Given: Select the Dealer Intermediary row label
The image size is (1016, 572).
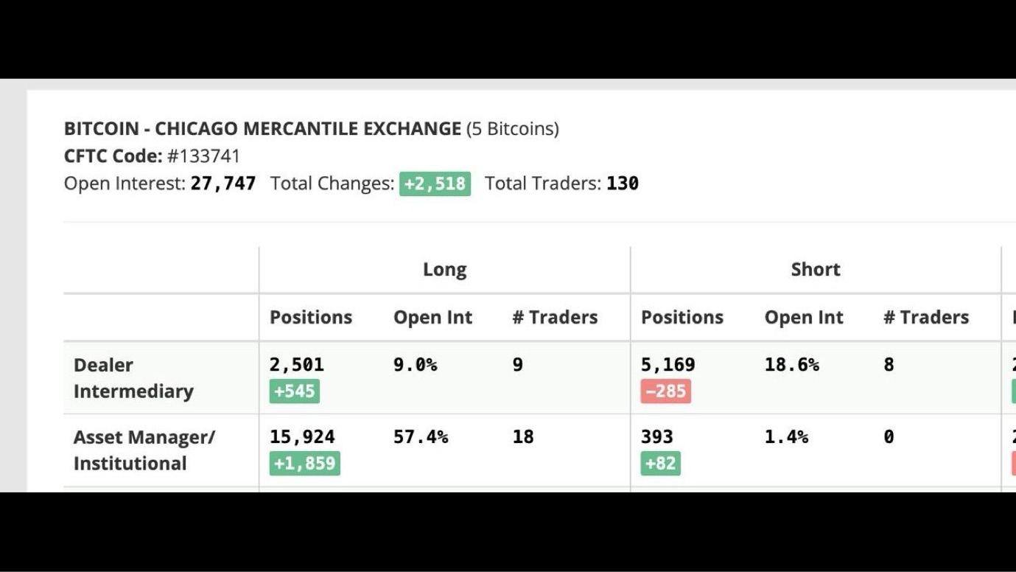Looking at the screenshot, I should click(x=133, y=378).
